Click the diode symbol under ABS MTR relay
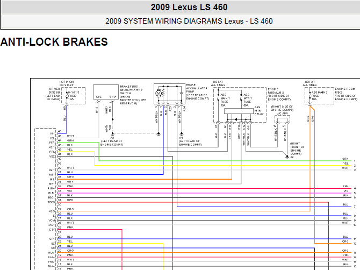Viewport: 360px width, 270px height. (235, 119)
